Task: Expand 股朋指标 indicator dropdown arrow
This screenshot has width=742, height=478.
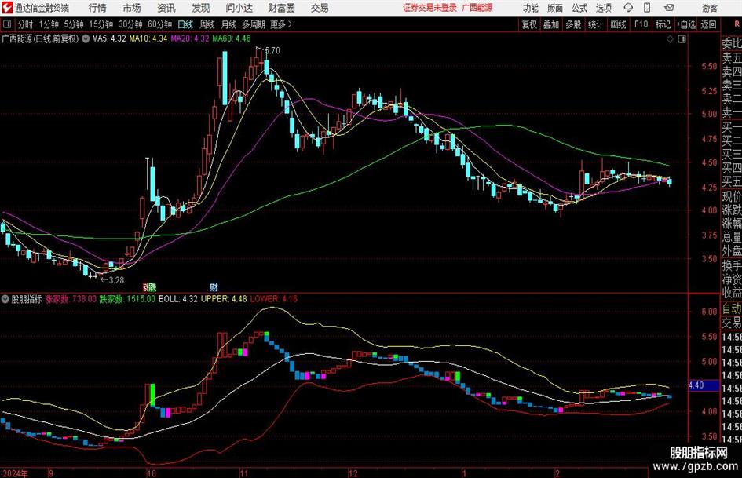Action: [5, 299]
